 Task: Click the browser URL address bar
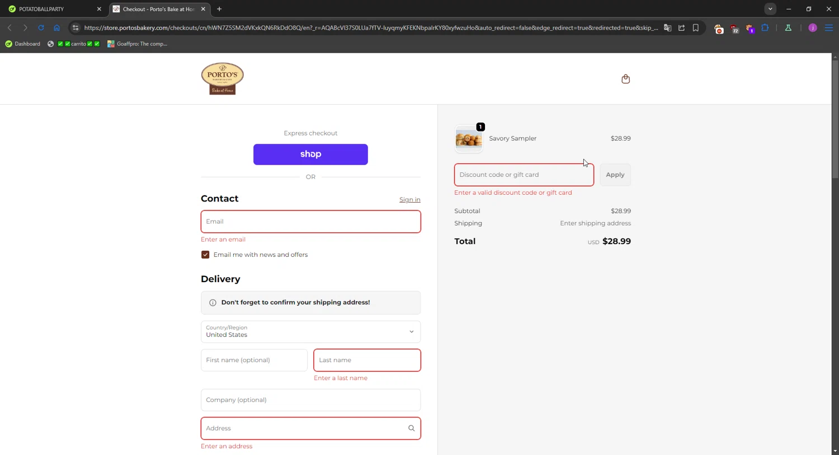370,27
